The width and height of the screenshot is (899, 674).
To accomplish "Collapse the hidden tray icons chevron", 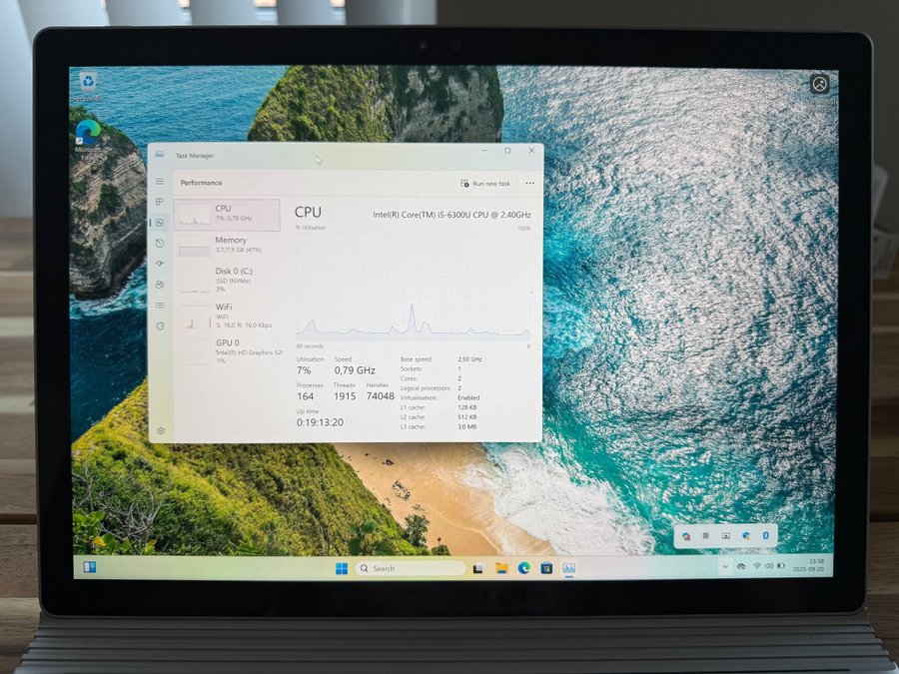I will [725, 566].
